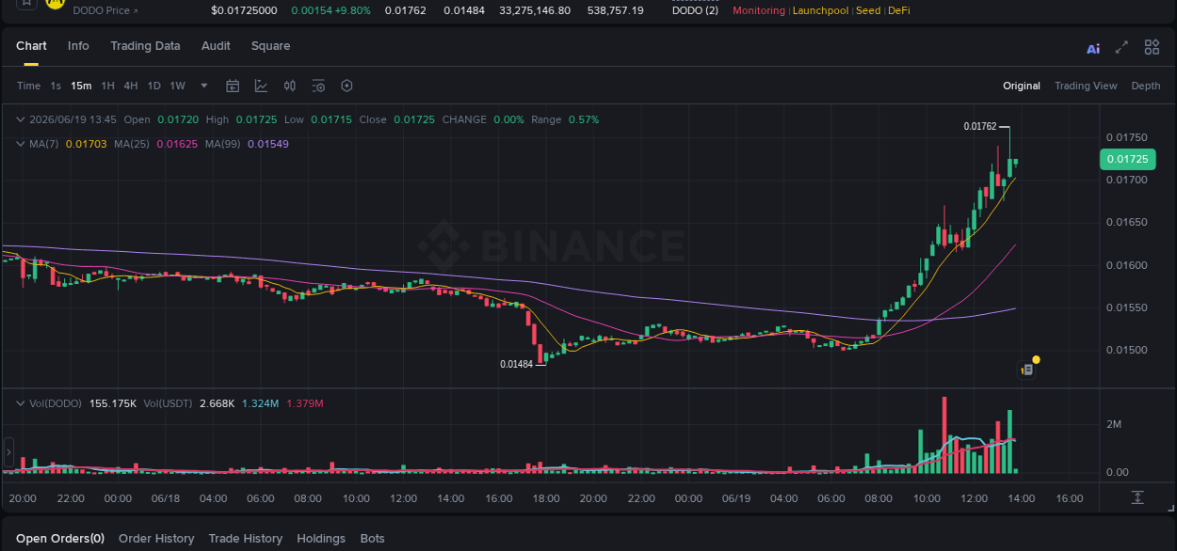Switch to the Trading View chart
Screen dimensions: 1177x551
click(x=1086, y=86)
